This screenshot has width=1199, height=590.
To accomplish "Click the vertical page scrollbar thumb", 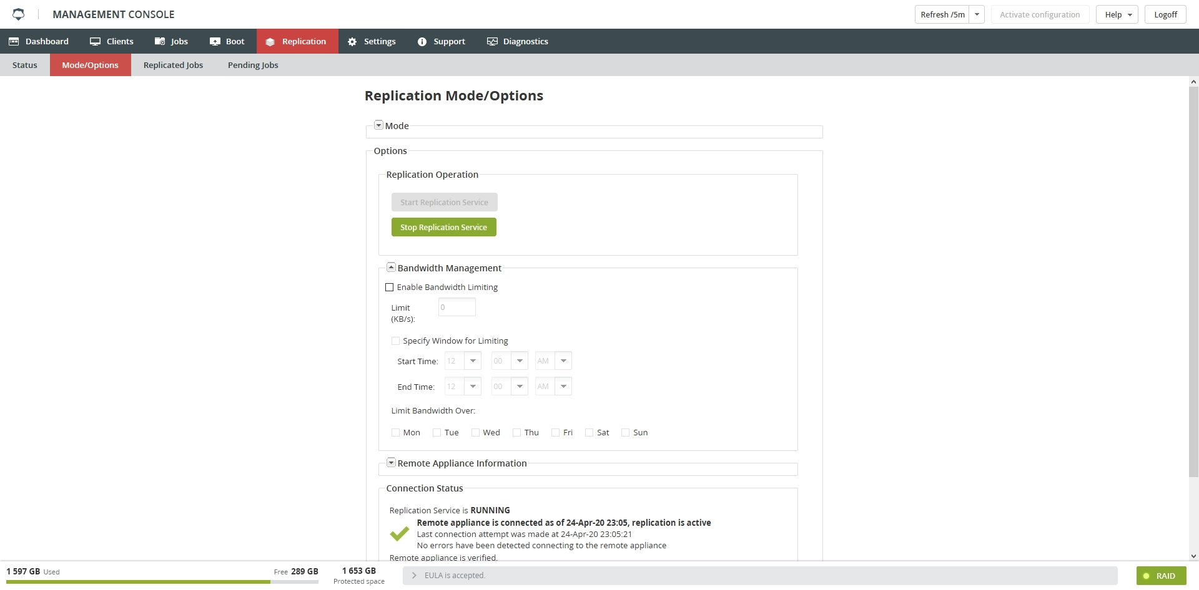I will click(1193, 282).
